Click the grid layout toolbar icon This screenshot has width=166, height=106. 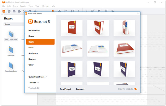(9, 11)
